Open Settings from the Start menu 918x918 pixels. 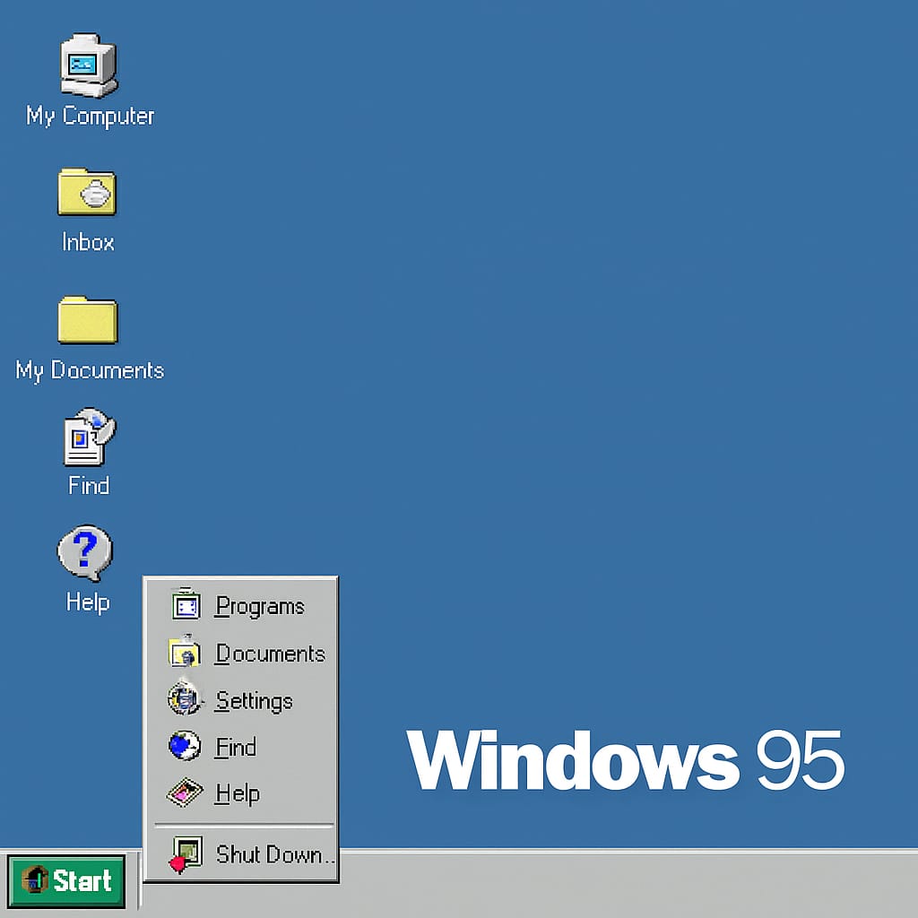tap(254, 701)
